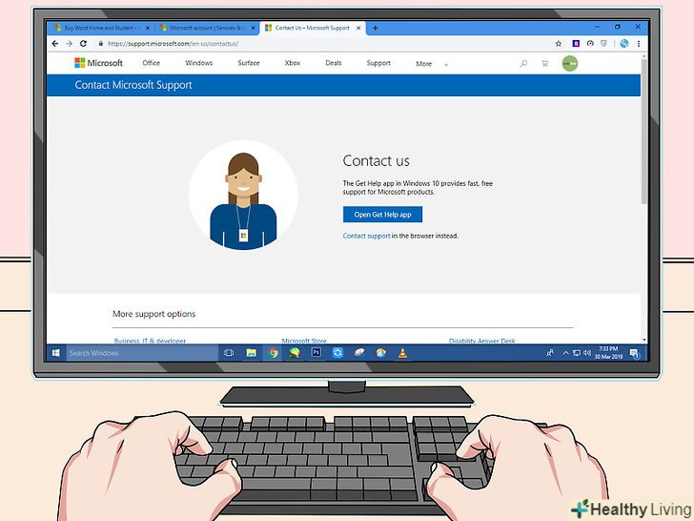This screenshot has height=521, width=694.
Task: Open the Disability Answer Desk link
Action: click(482, 341)
